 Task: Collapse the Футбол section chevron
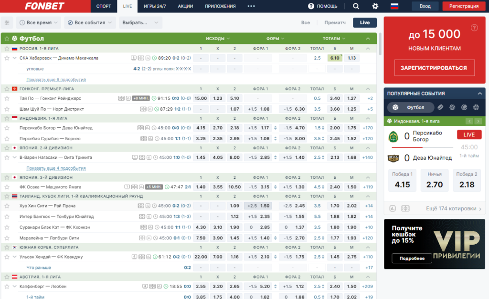click(368, 39)
